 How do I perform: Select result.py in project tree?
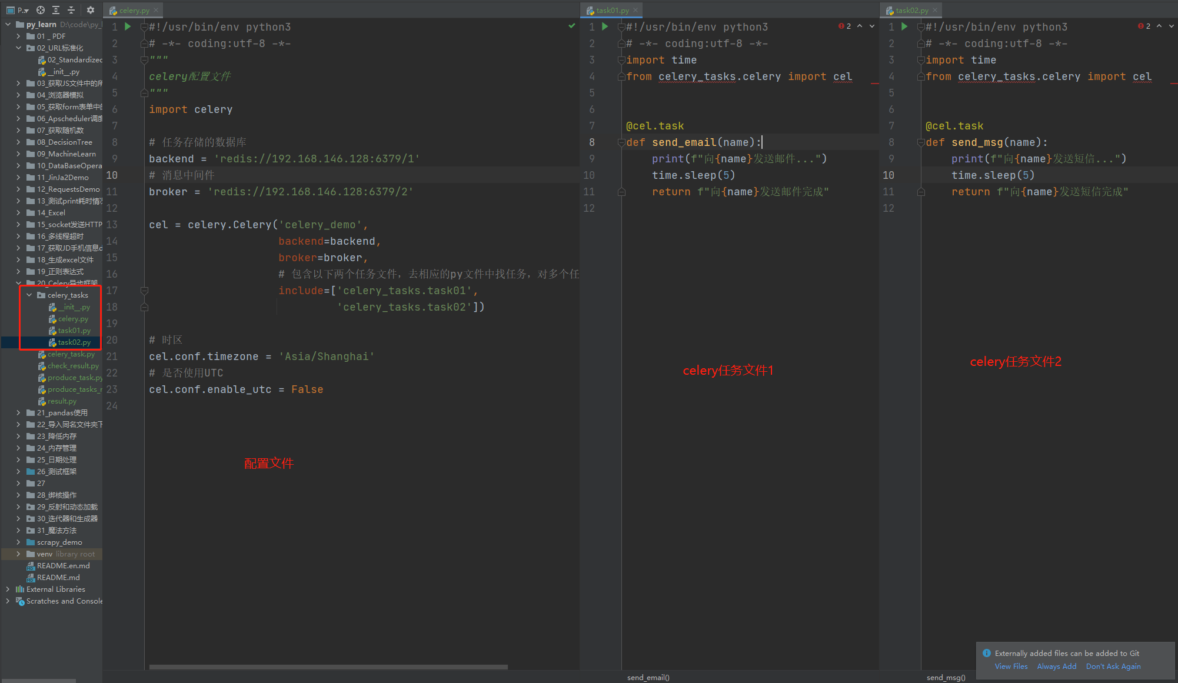[62, 401]
